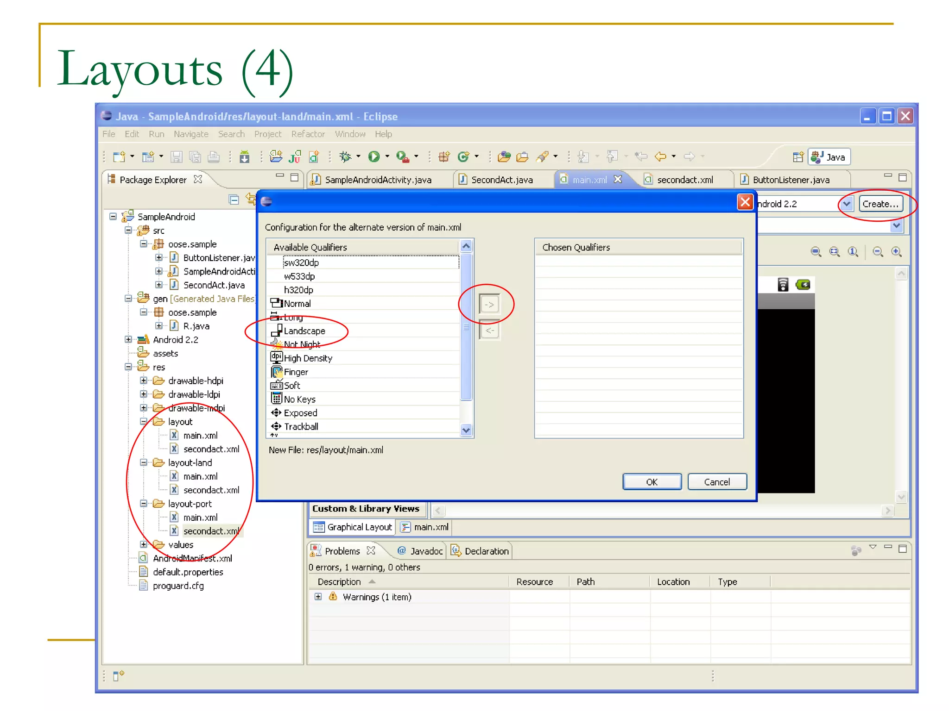The image size is (949, 711).
Task: Switch to the secondact.xml editor tab
Action: [x=684, y=180]
